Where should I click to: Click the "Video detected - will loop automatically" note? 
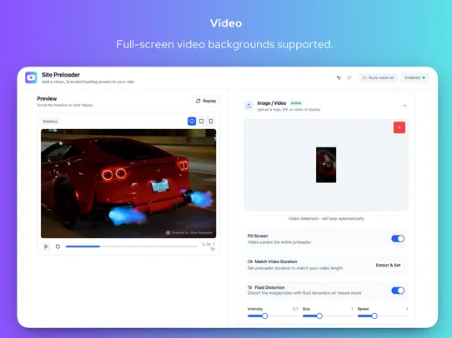(326, 219)
